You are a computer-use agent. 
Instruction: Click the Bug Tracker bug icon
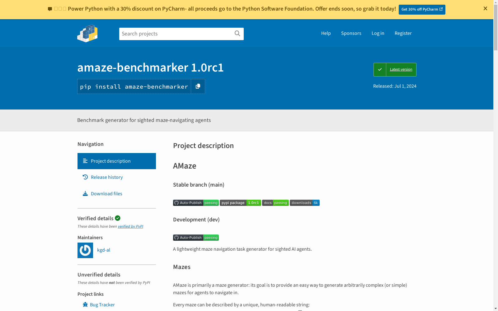click(85, 304)
